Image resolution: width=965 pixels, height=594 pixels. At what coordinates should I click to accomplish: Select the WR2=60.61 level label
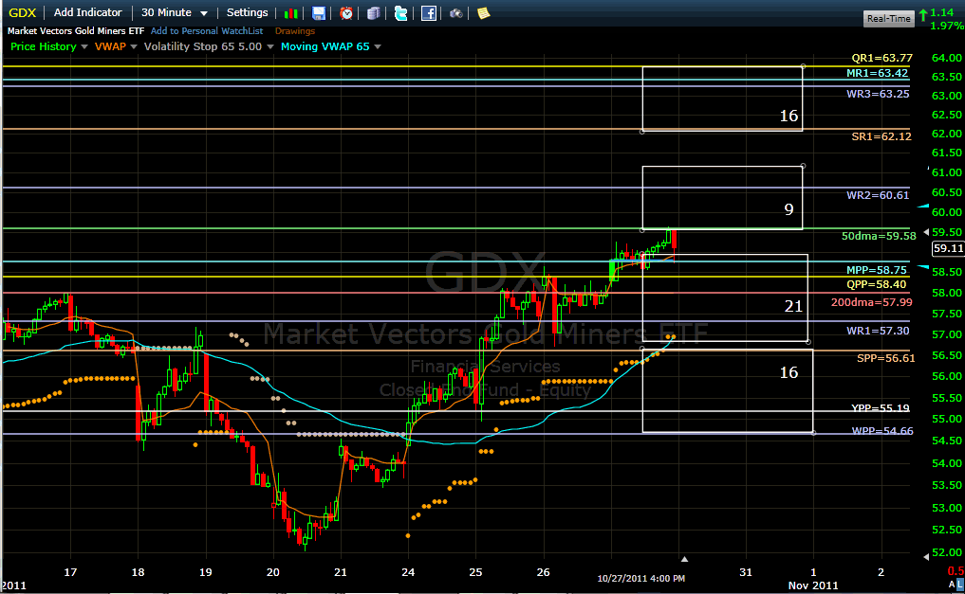pyautogui.click(x=878, y=195)
